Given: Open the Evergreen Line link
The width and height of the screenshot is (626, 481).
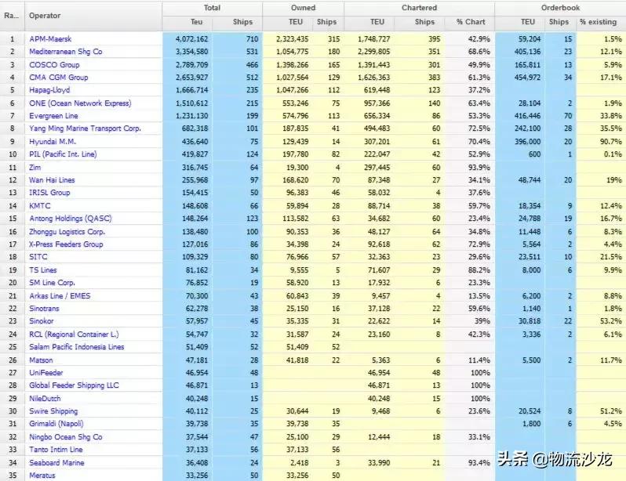Looking at the screenshot, I should click(x=53, y=116).
